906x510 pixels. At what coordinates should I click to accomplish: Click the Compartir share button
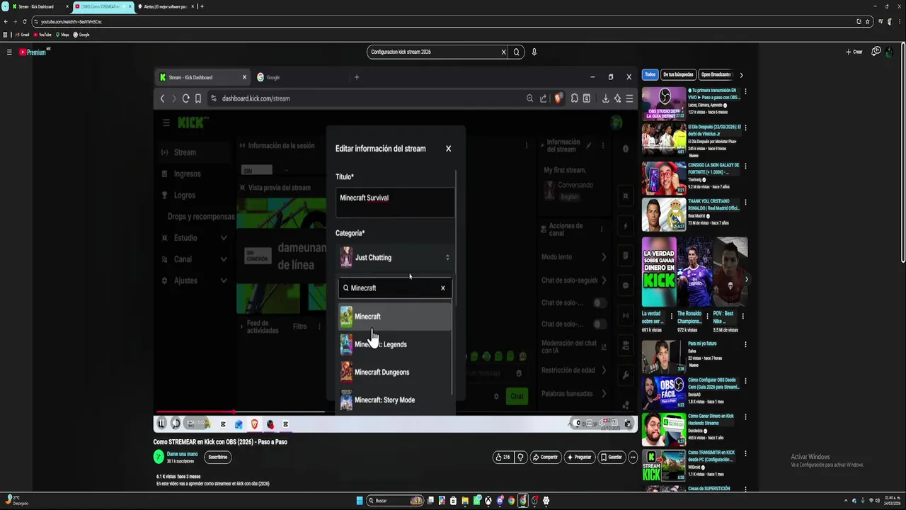(x=545, y=457)
